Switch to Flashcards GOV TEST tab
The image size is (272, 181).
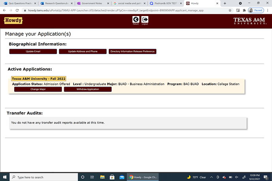pyautogui.click(x=166, y=3)
